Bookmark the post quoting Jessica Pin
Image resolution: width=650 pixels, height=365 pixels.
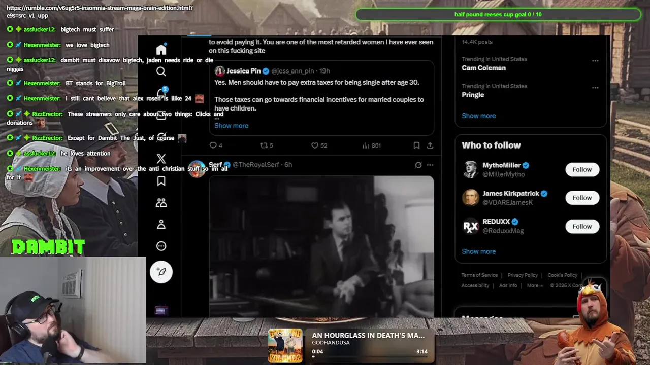416,145
